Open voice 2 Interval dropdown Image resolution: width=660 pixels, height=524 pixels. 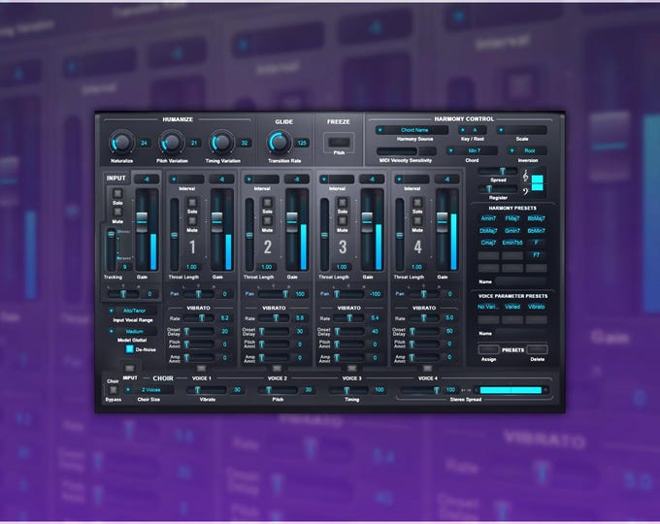pos(261,180)
